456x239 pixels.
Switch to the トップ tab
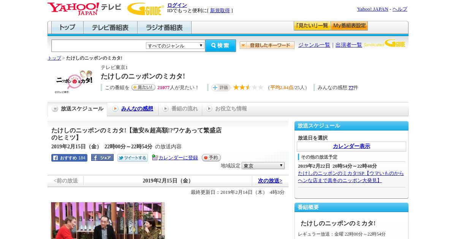coord(67,27)
